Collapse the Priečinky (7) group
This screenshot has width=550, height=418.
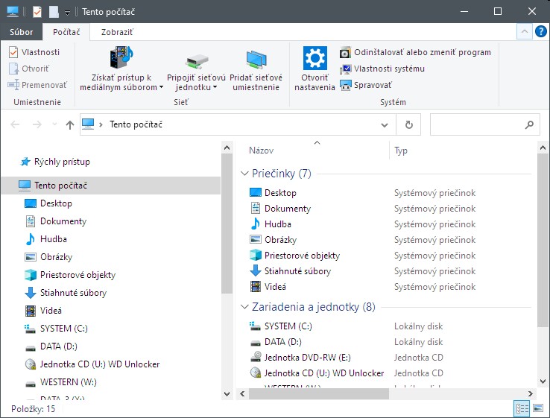point(244,173)
